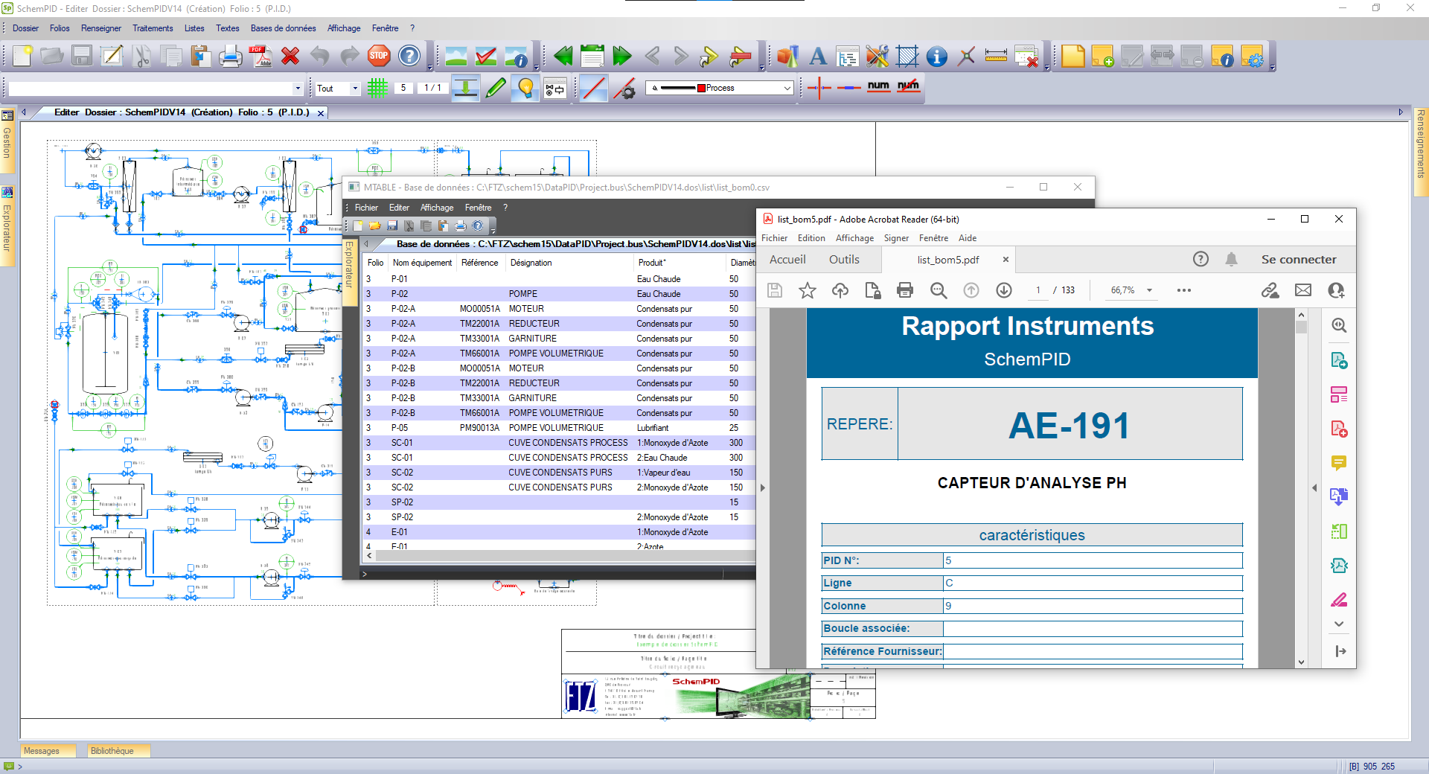The image size is (1429, 774).
Task: Toggle the light bulb highlight button
Action: [x=525, y=88]
